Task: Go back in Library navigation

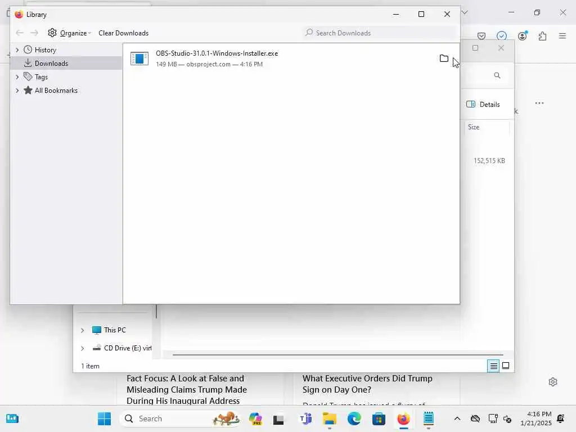Action: click(x=20, y=33)
